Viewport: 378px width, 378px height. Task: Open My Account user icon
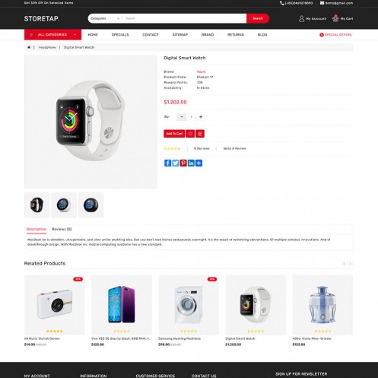(301, 18)
